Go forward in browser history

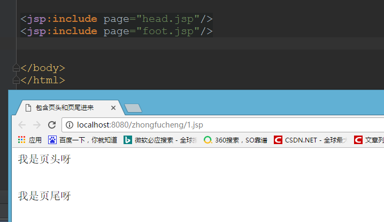coord(37,125)
